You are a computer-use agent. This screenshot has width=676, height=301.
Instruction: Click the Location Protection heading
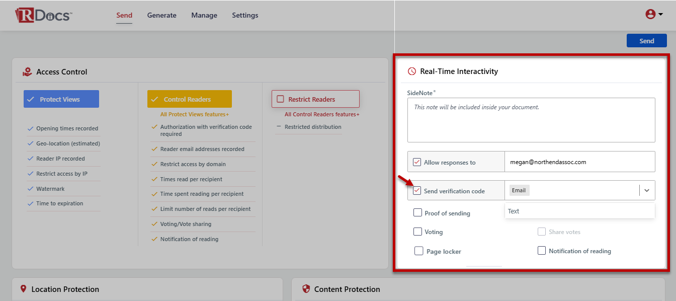click(x=65, y=289)
